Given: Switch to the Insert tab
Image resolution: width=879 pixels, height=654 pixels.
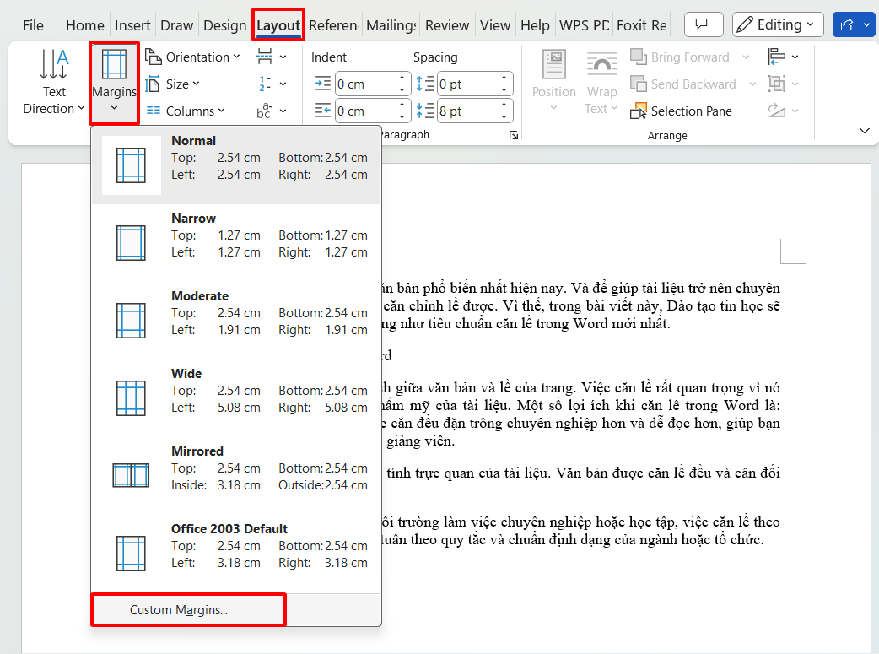Looking at the screenshot, I should (x=132, y=25).
